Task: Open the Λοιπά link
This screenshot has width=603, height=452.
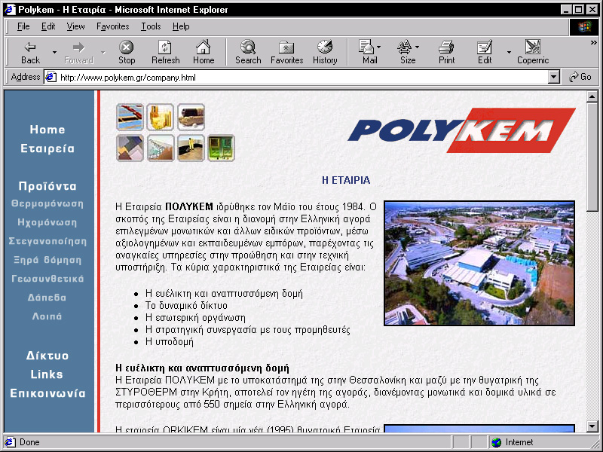Action: point(47,316)
